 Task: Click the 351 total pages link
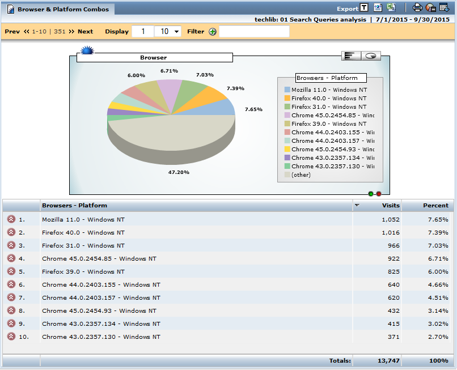[60, 32]
